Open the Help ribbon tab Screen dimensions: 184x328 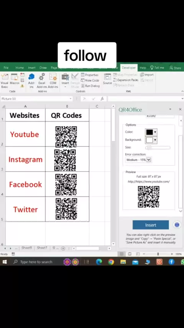143,68
